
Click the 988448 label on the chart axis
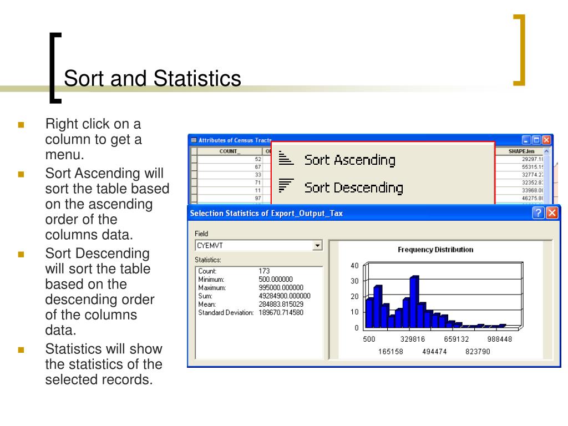[x=500, y=339]
